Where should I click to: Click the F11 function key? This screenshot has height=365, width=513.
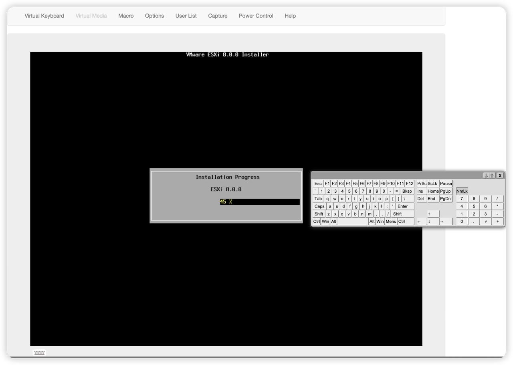[400, 184]
